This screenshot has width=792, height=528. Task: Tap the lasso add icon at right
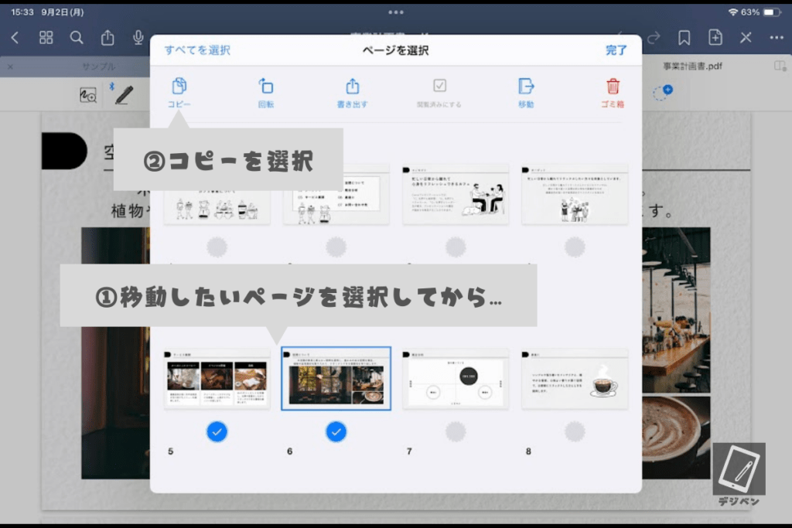tap(663, 92)
